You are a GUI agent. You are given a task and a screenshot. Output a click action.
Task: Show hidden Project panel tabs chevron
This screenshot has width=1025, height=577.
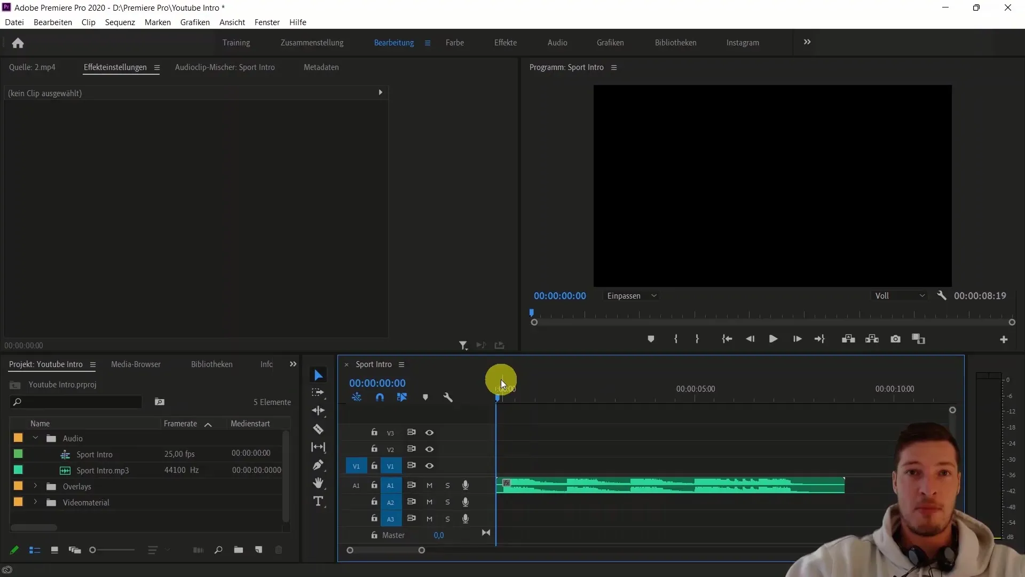[293, 364]
